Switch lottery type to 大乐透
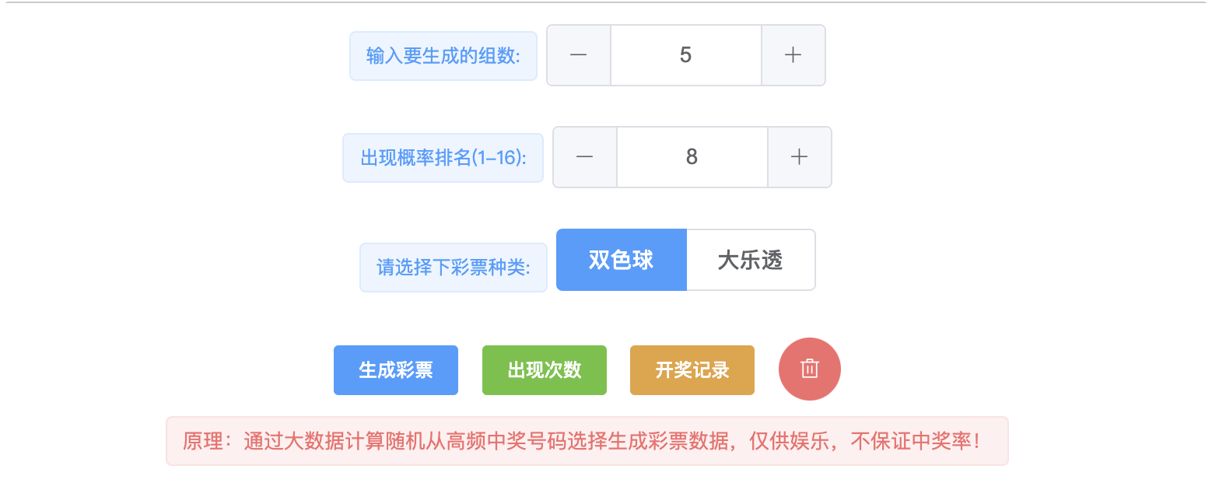1212x504 pixels. (751, 260)
